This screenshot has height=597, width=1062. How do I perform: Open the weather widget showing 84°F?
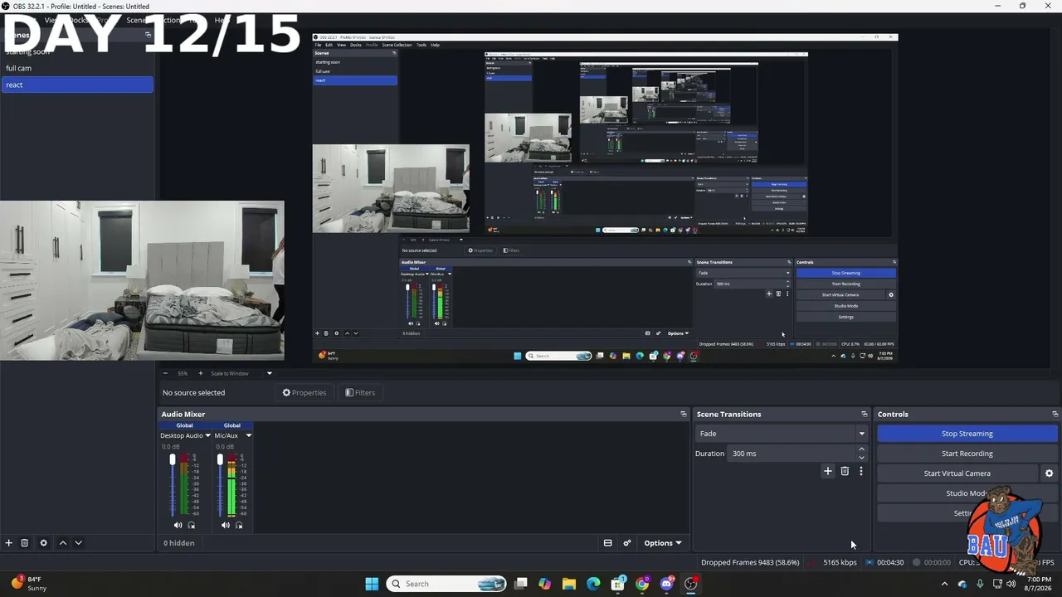[x=30, y=584]
